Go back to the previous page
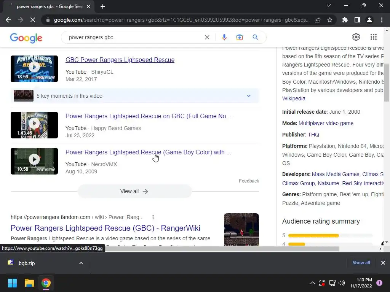Image resolution: width=390 pixels, height=292 pixels. (x=8, y=20)
